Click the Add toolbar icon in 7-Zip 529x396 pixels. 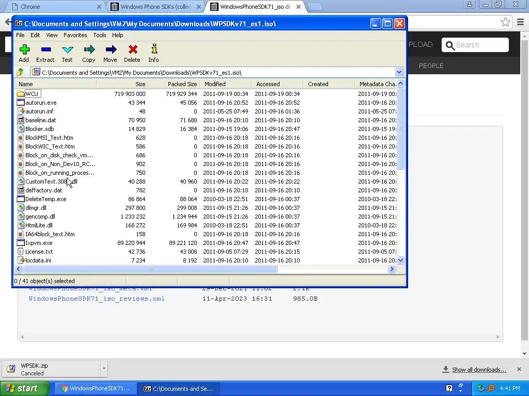[x=24, y=49]
